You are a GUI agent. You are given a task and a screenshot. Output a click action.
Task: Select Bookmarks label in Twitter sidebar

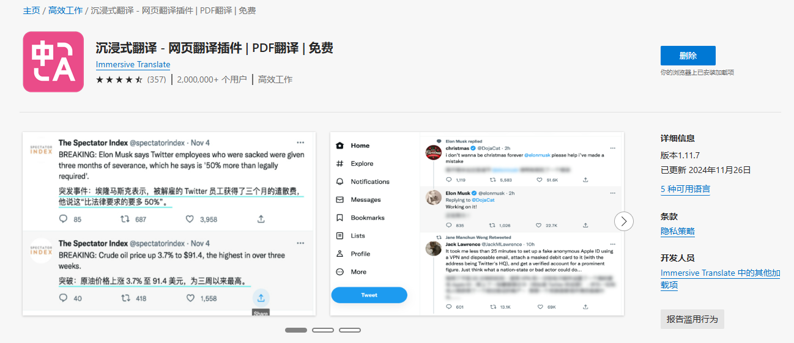368,218
